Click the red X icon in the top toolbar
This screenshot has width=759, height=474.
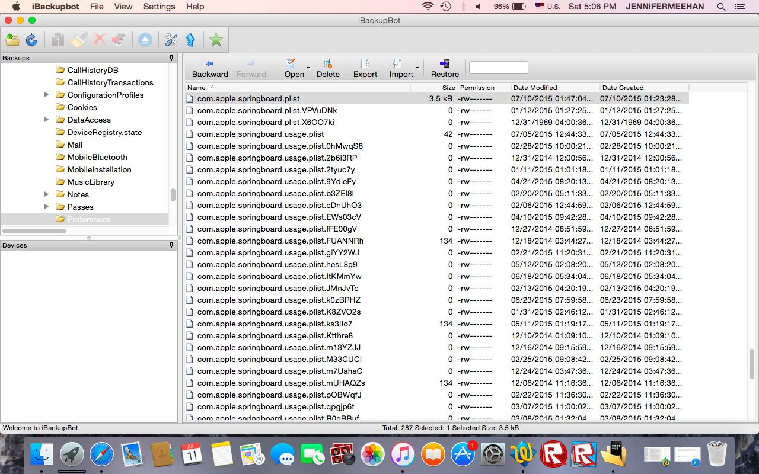pyautogui.click(x=99, y=40)
